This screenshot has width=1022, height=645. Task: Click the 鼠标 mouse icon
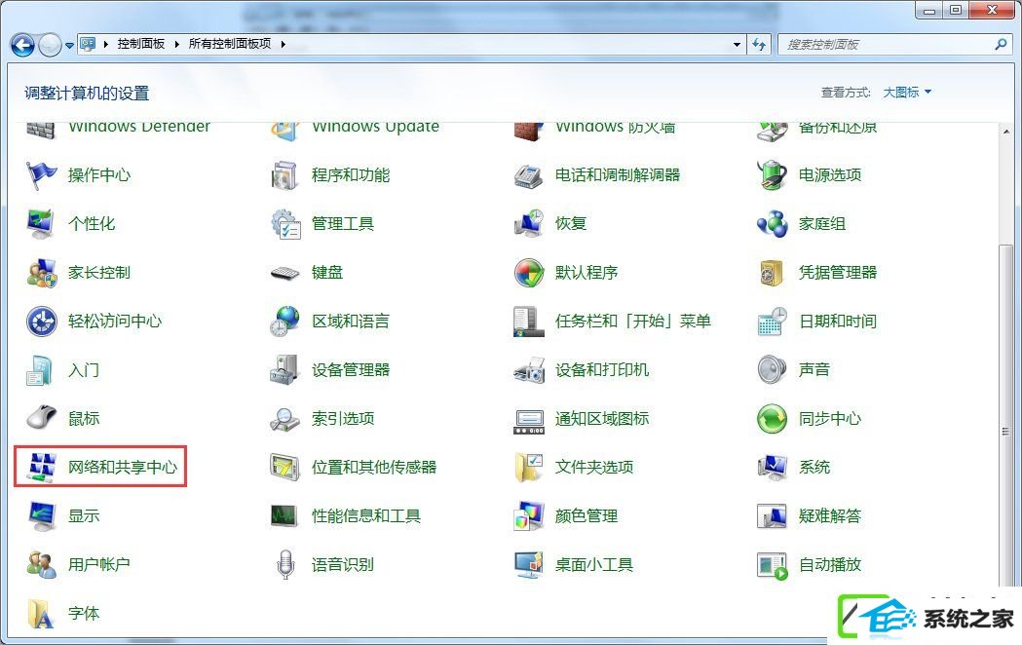click(42, 418)
